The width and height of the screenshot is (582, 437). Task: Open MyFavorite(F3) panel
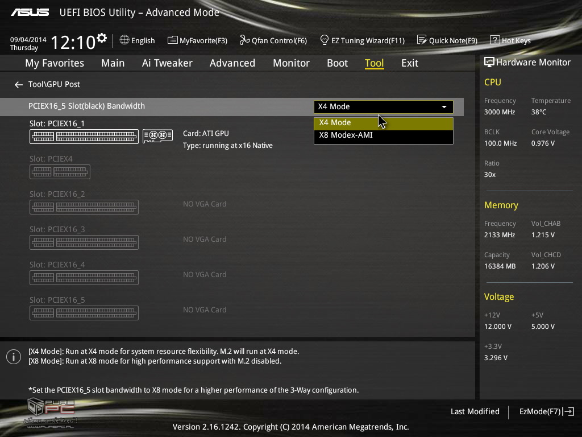click(x=197, y=40)
